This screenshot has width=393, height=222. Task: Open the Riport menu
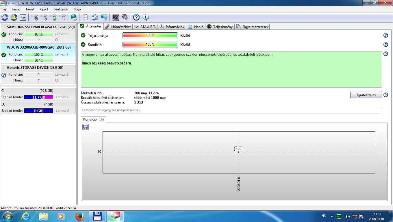point(44,9)
